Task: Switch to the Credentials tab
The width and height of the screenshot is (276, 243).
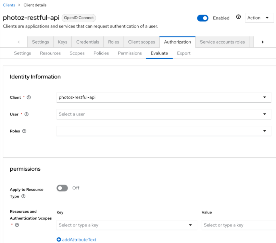Action: [87, 42]
